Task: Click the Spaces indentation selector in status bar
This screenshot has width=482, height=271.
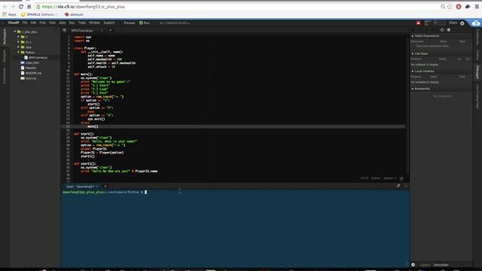Action: pos(390,178)
